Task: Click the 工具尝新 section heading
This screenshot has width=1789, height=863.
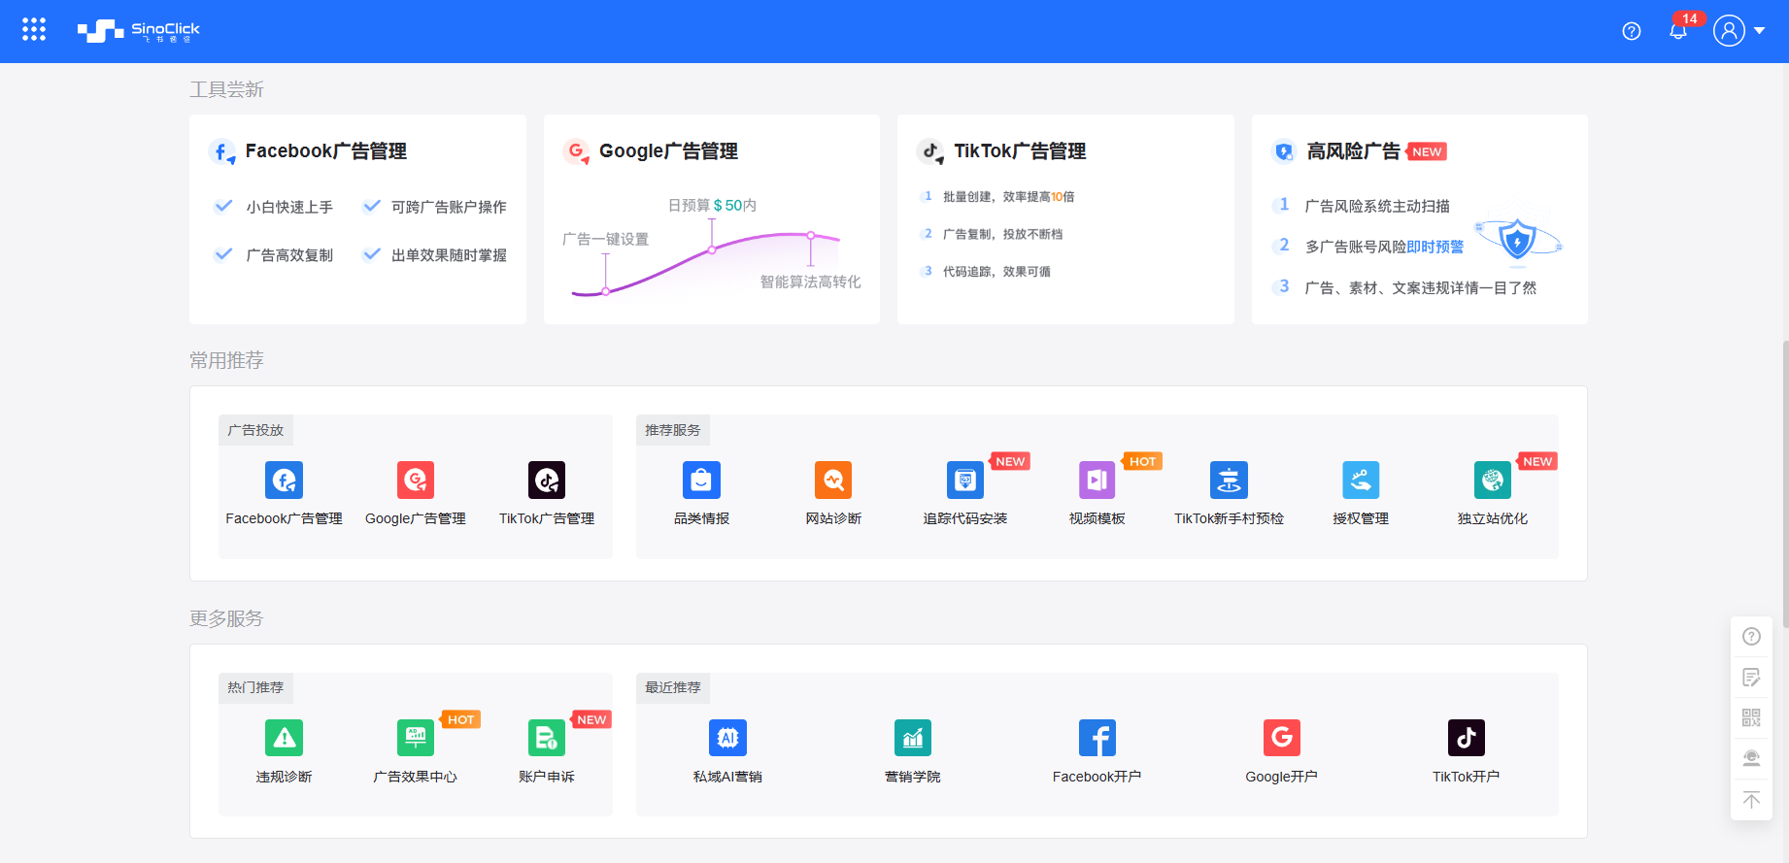Action: click(x=226, y=89)
